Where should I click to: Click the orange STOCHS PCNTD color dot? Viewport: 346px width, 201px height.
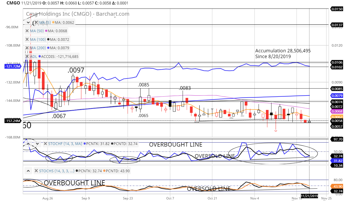pos(104,171)
